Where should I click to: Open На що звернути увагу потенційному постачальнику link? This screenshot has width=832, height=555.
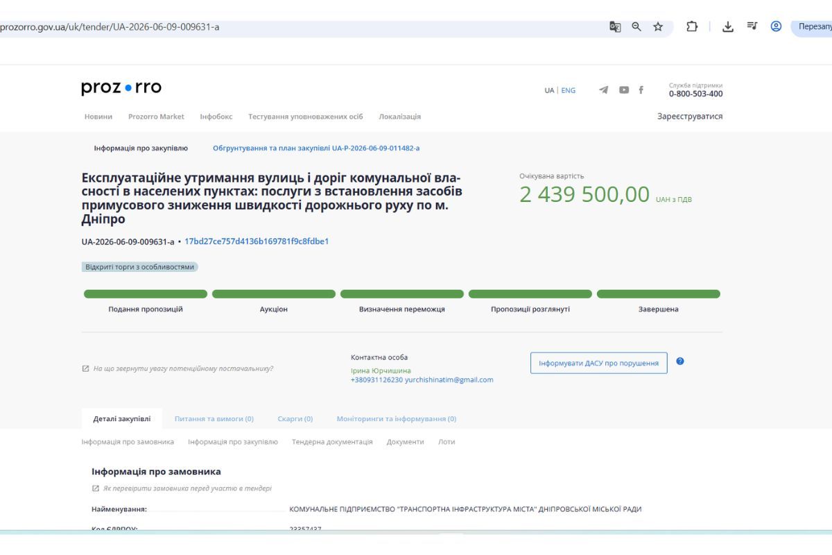[183, 368]
